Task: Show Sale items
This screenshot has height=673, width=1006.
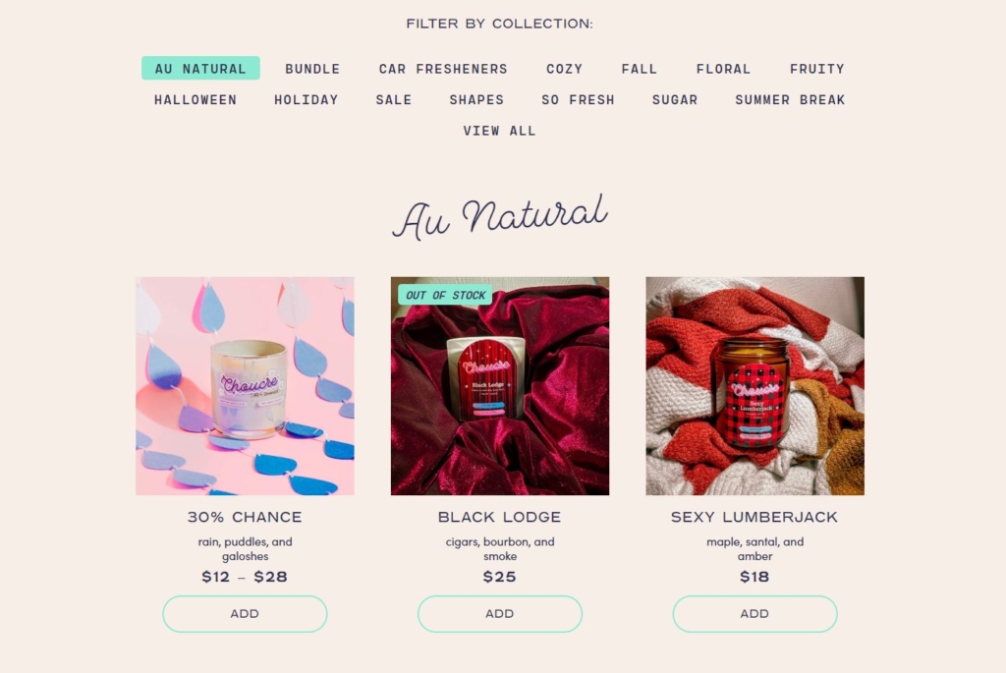Action: click(x=394, y=99)
